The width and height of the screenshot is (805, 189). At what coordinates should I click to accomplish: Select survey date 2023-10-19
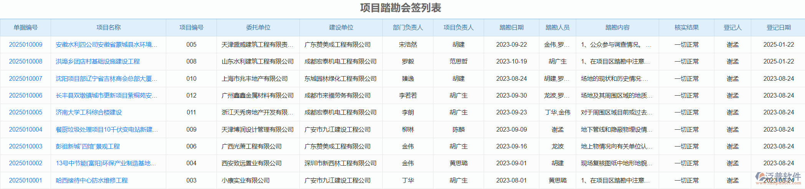click(512, 62)
